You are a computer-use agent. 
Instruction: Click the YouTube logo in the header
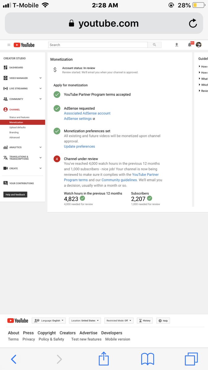point(24,45)
